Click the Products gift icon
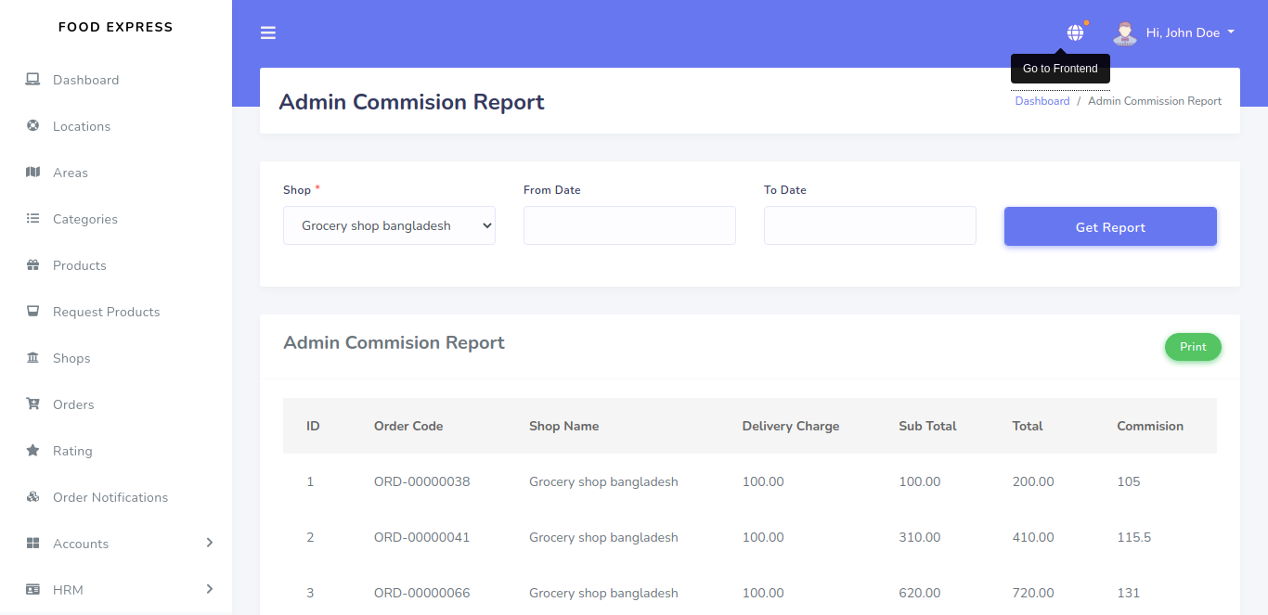The height and width of the screenshot is (615, 1268). click(x=32, y=265)
